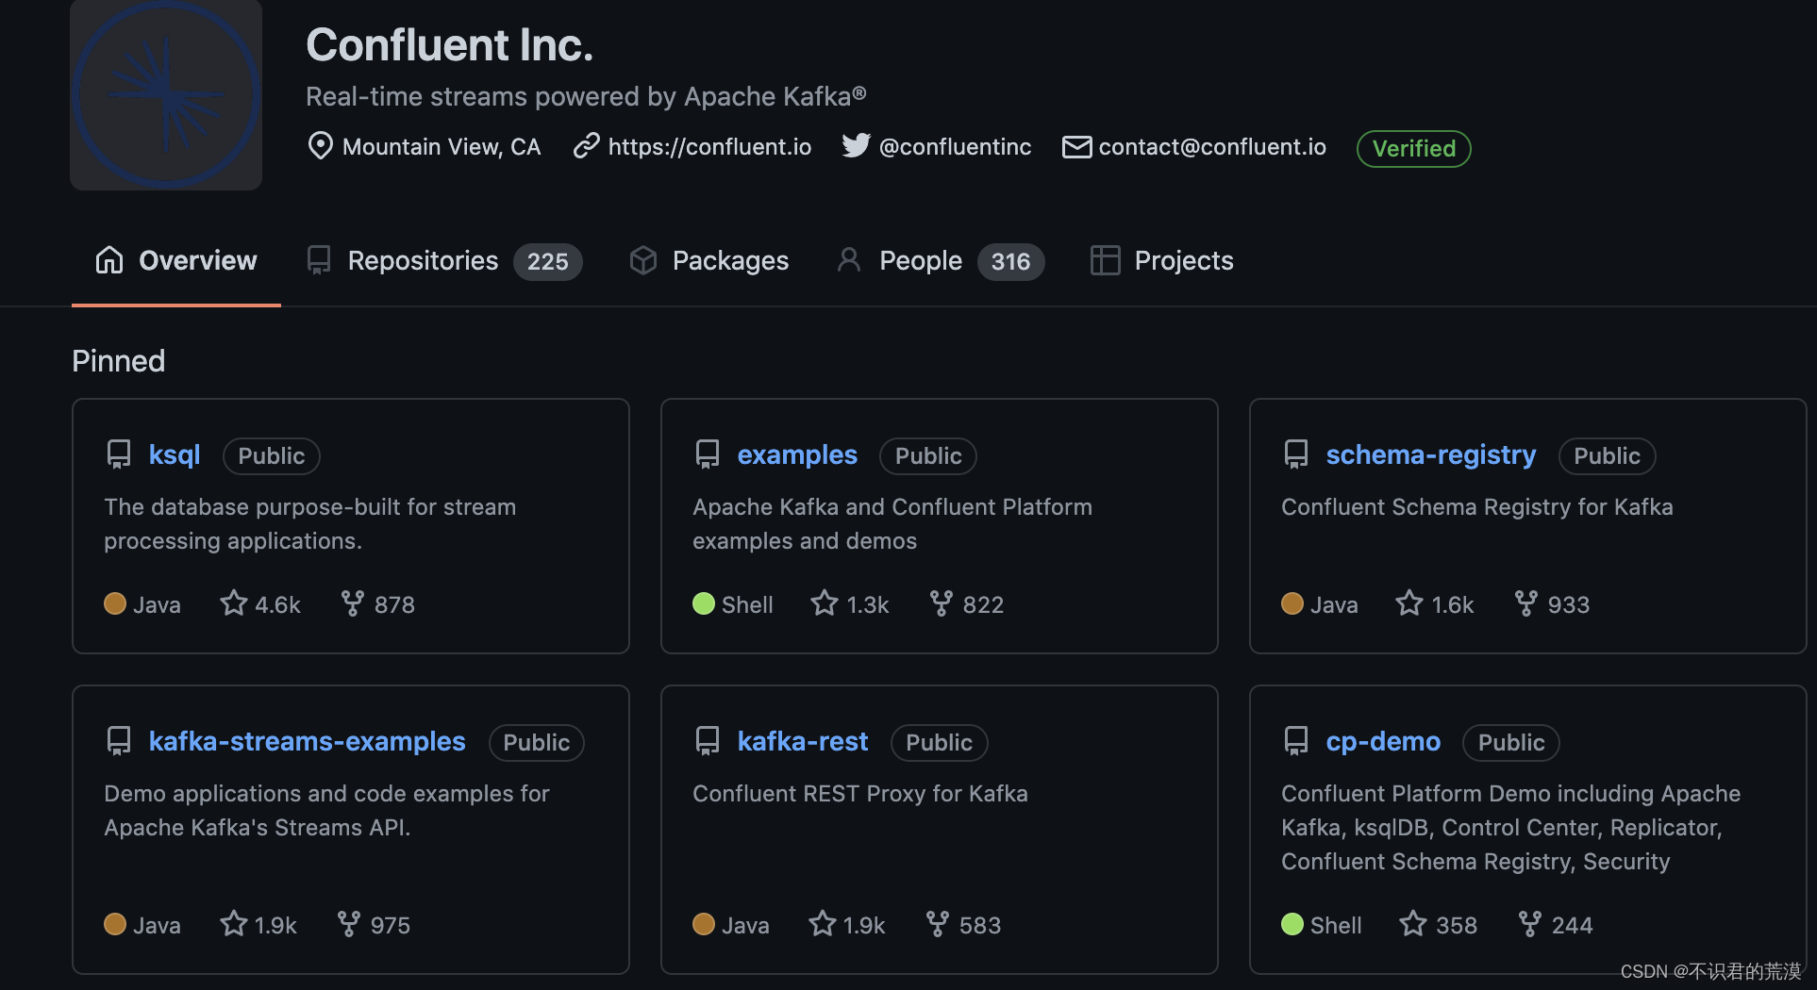This screenshot has width=1817, height=990.
Task: Open the kafka-streams-examples repository
Action: coord(307,742)
